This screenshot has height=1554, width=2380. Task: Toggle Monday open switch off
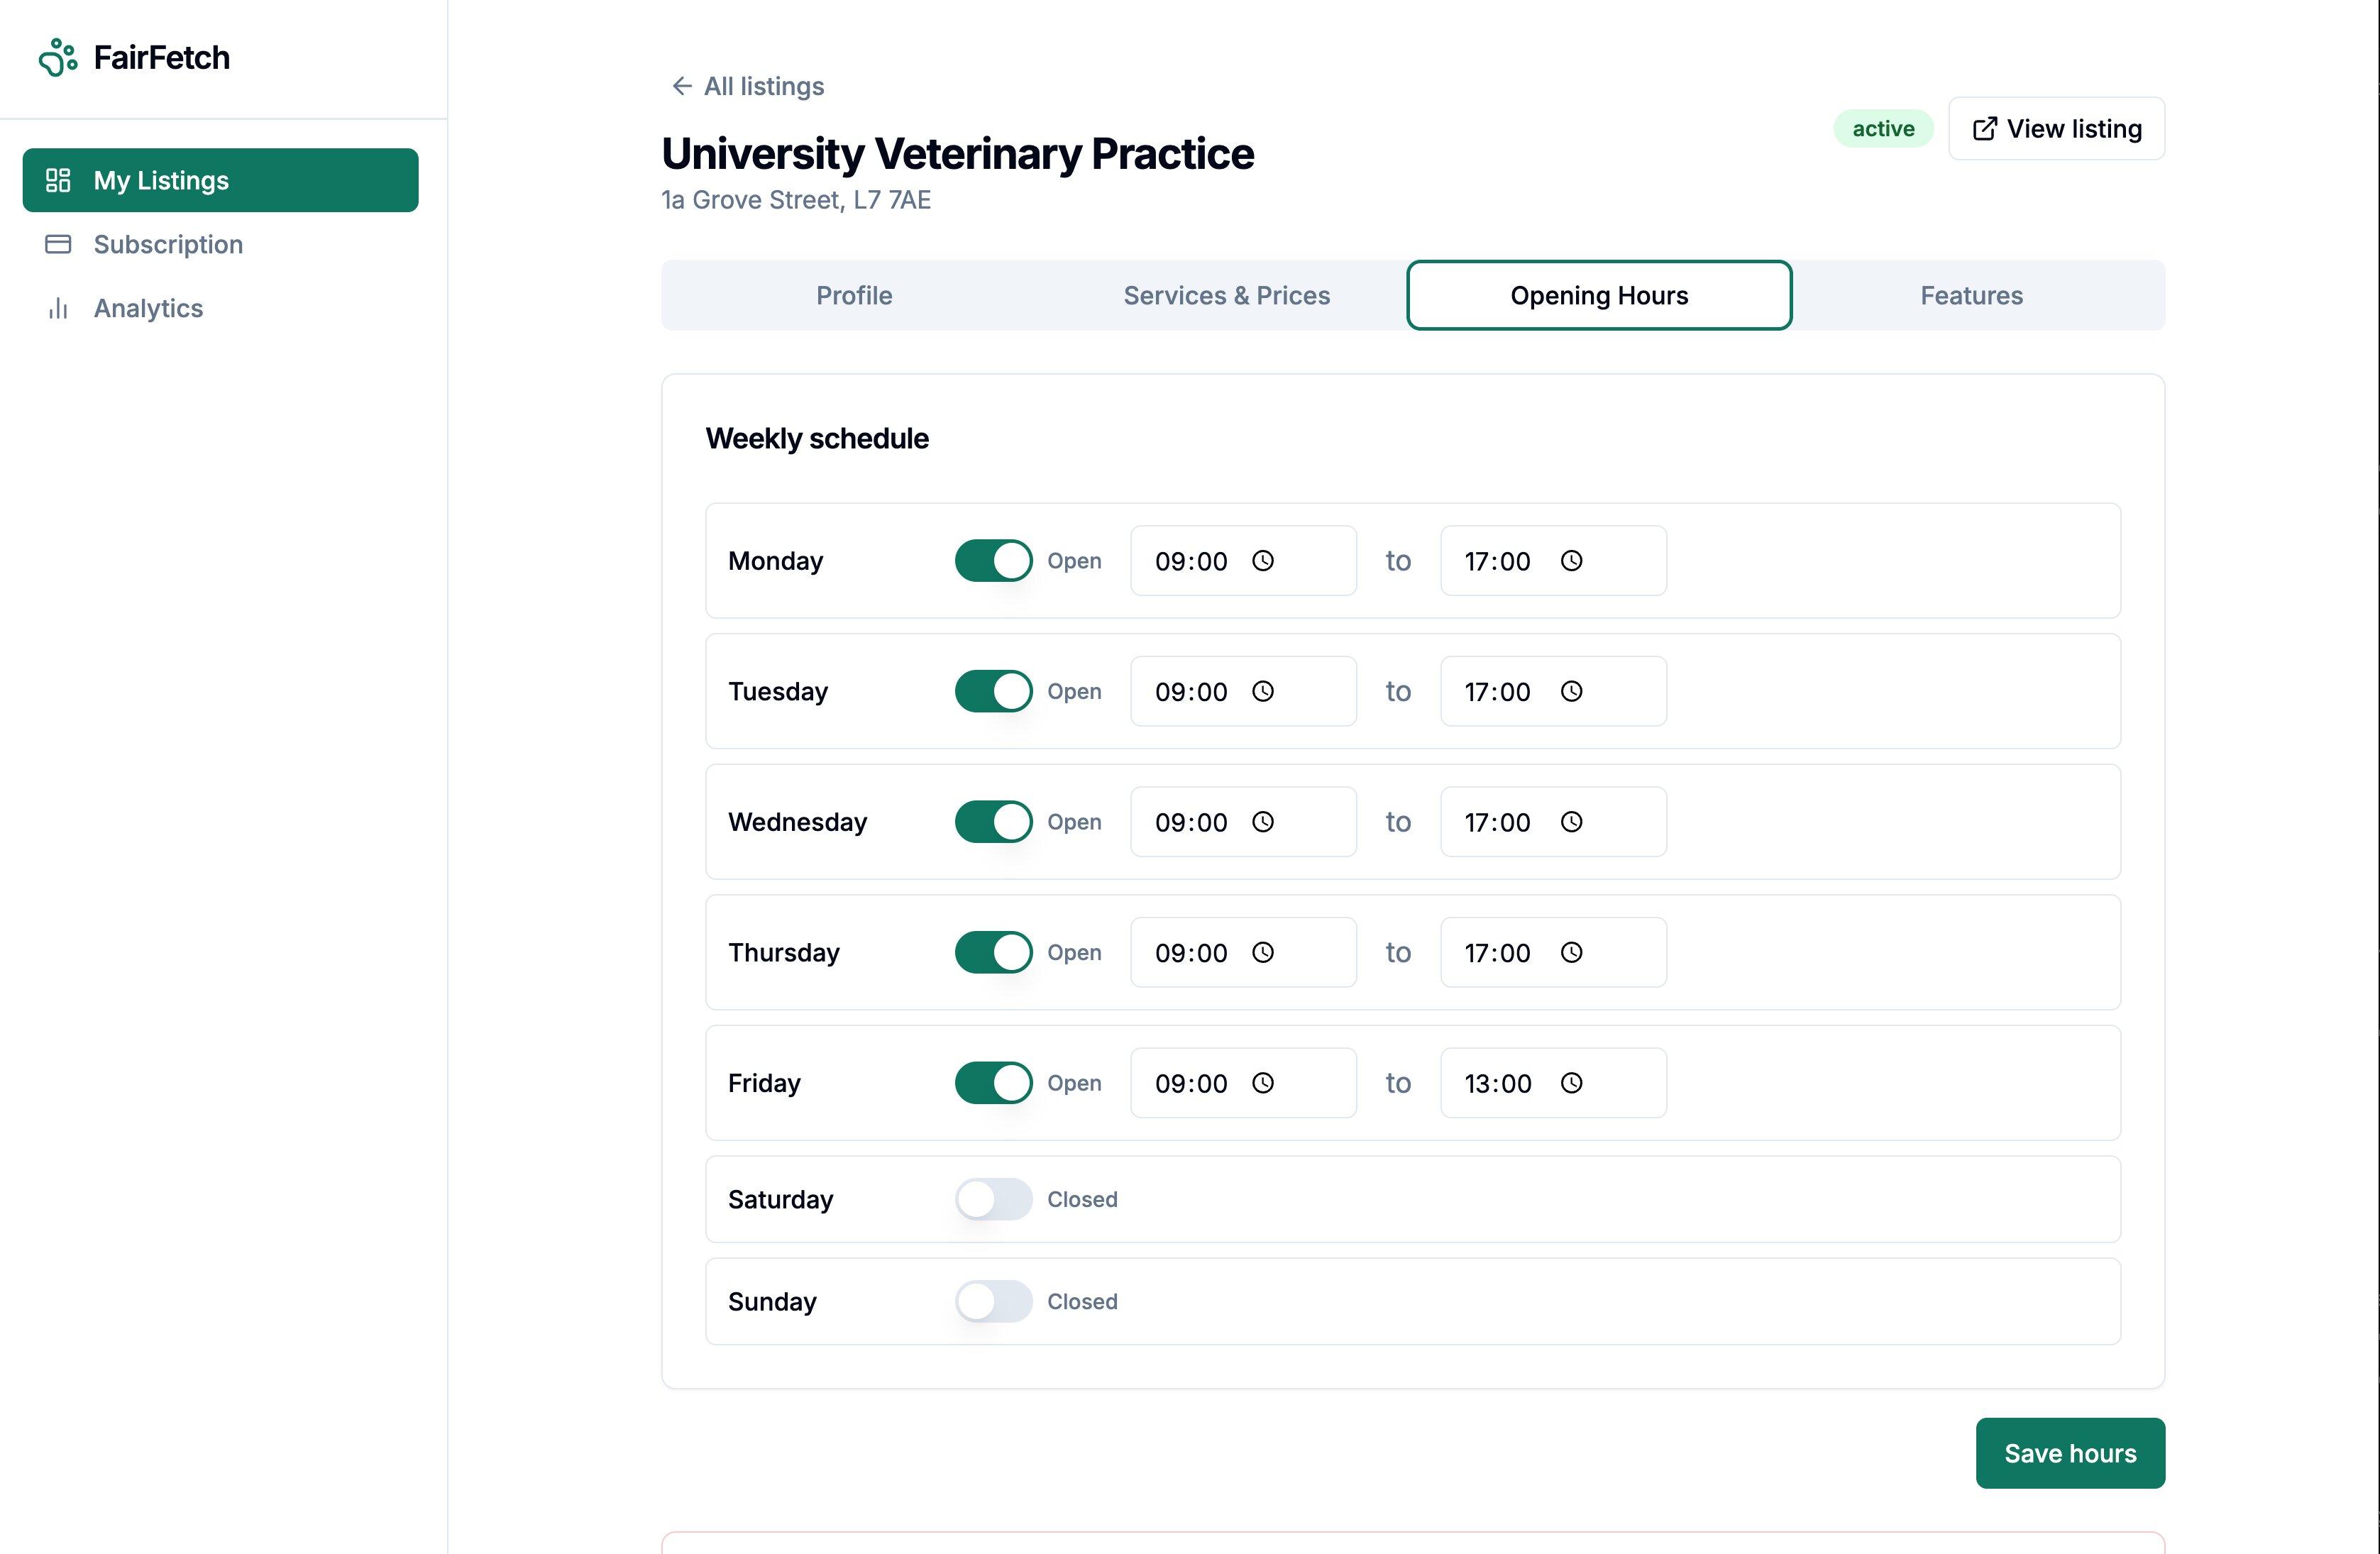point(993,561)
